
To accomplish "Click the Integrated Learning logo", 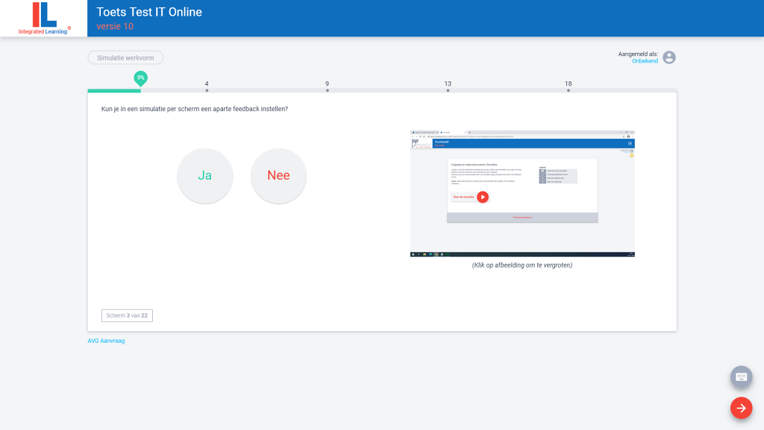I will [x=45, y=19].
